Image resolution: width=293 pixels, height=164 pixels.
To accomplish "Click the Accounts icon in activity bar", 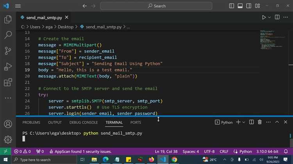I will point(8,124).
